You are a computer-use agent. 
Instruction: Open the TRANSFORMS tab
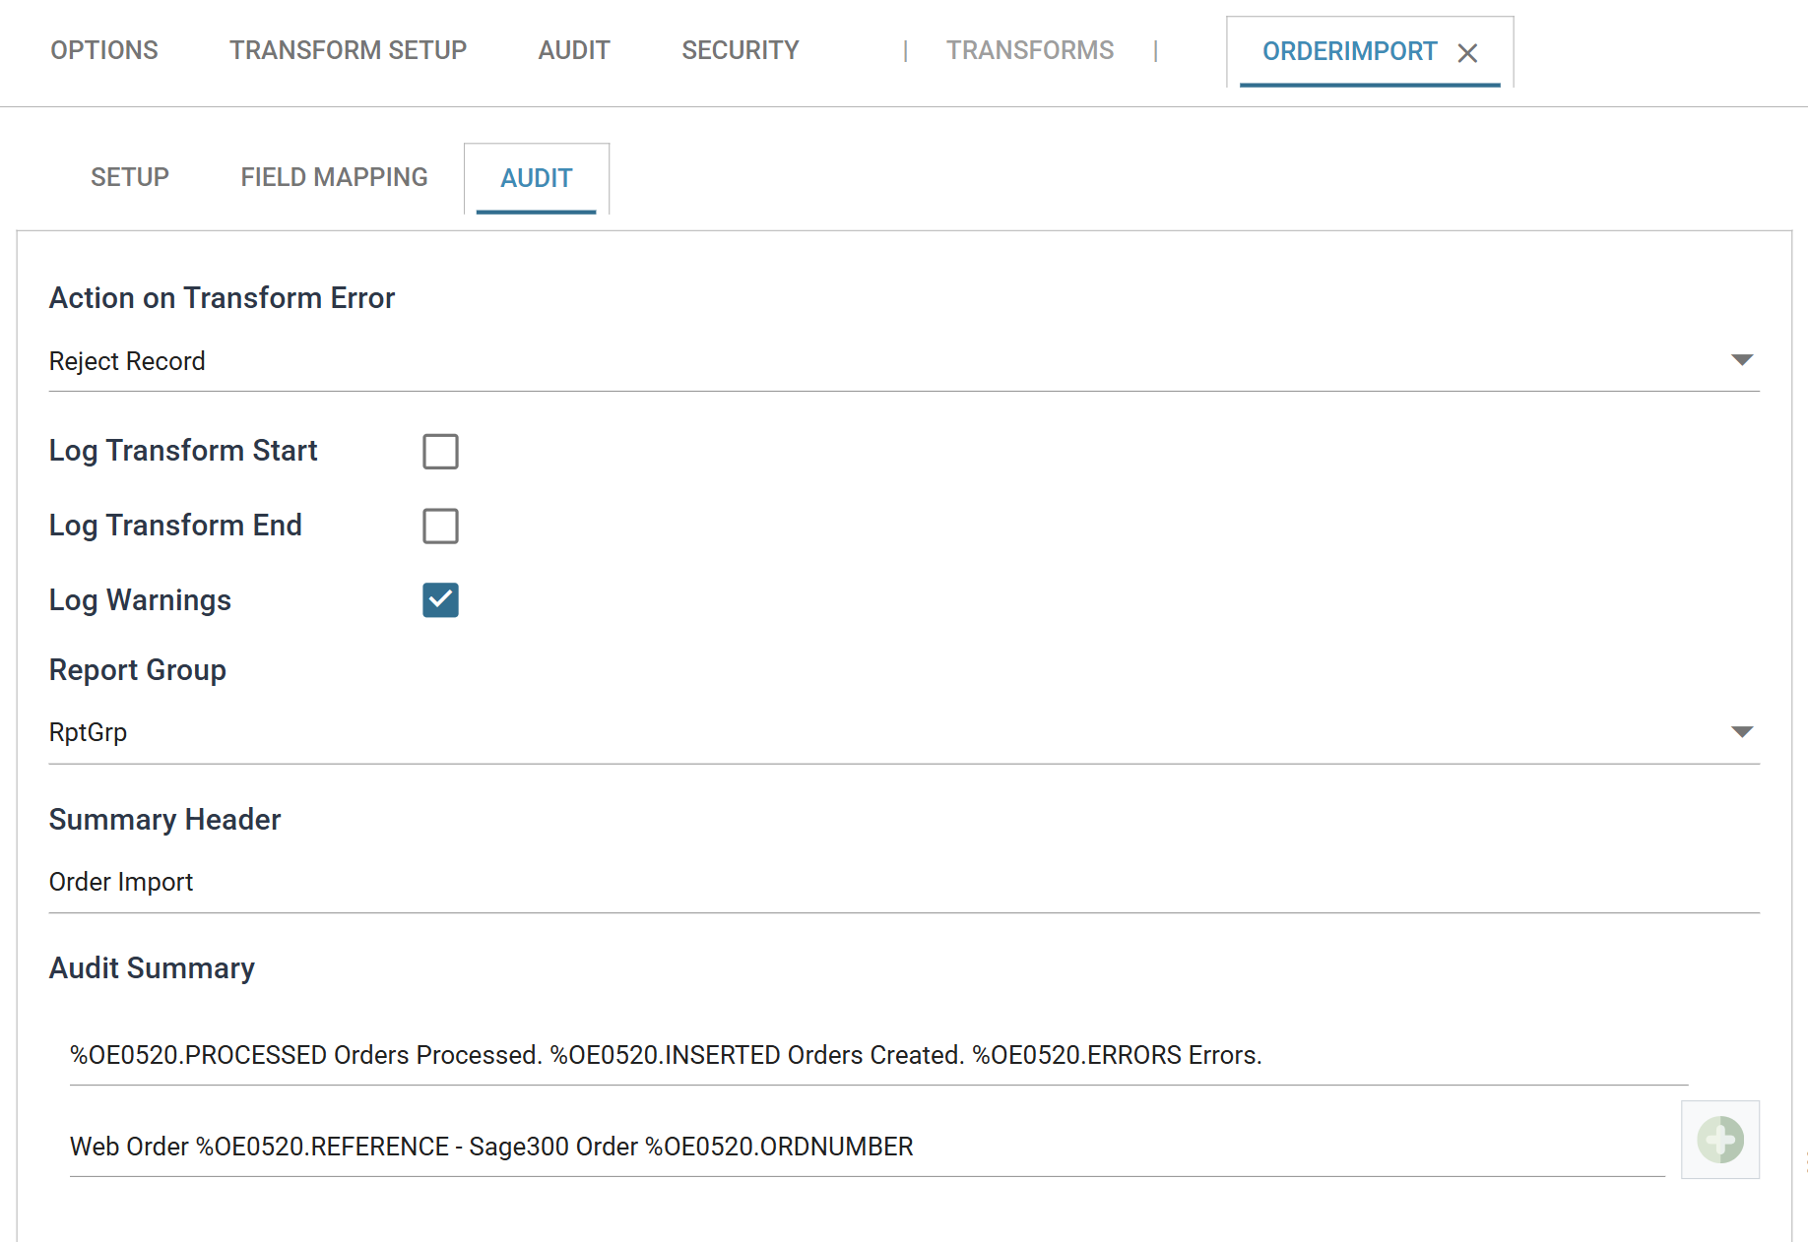click(1030, 50)
